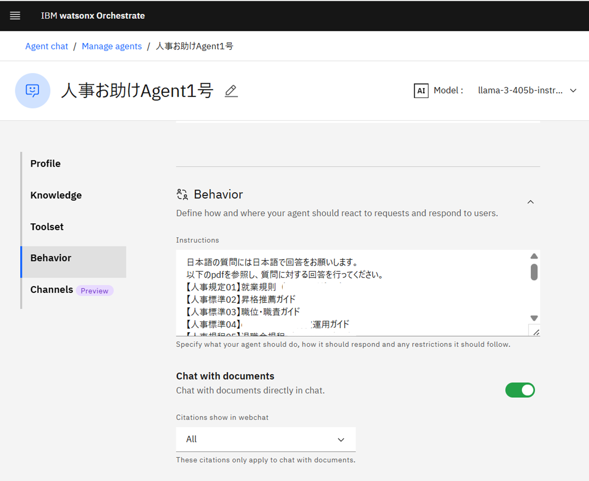Click the pencil icon to rename agent

(231, 91)
